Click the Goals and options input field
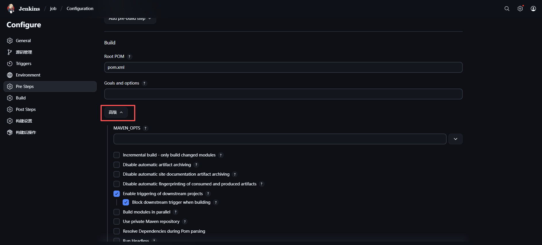This screenshot has width=542, height=245. [x=283, y=94]
